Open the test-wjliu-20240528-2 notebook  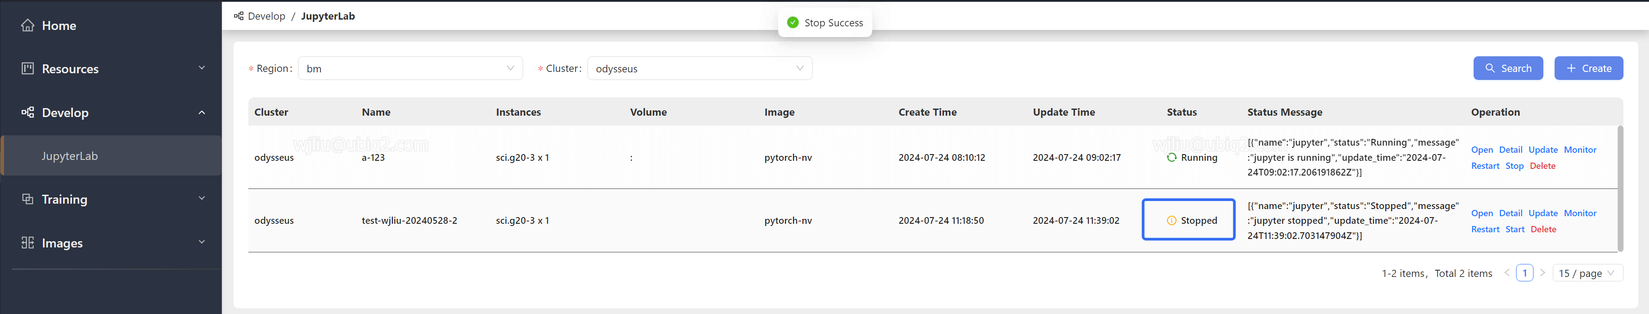click(1481, 213)
